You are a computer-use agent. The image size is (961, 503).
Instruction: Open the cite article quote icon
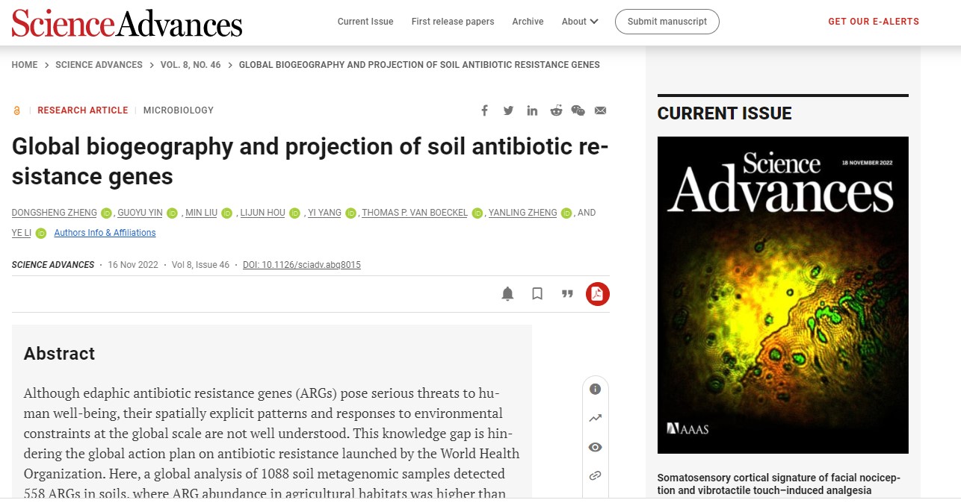pos(567,294)
